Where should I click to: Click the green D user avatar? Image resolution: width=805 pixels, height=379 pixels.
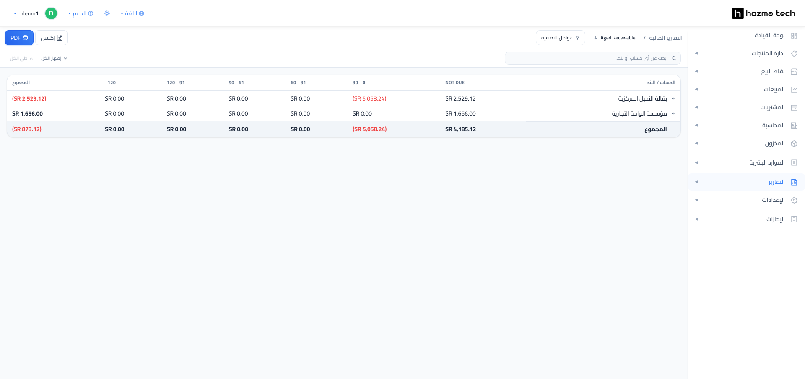(51, 13)
